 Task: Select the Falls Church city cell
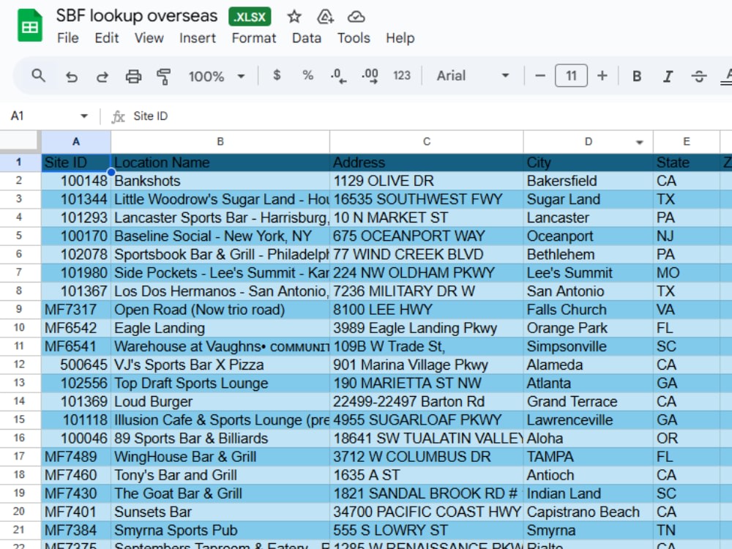(589, 310)
